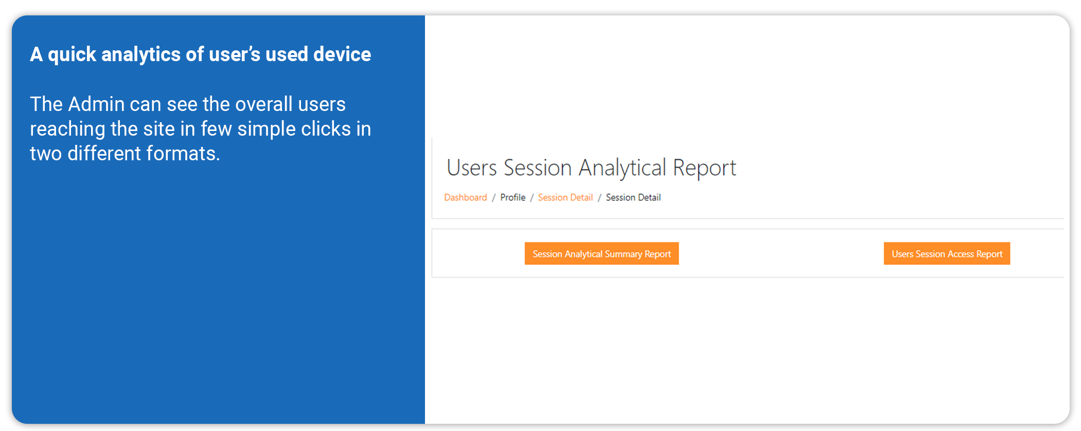Image resolution: width=1081 pixels, height=431 pixels.
Task: Click the Users Session Analytical Report heading
Action: click(x=591, y=168)
